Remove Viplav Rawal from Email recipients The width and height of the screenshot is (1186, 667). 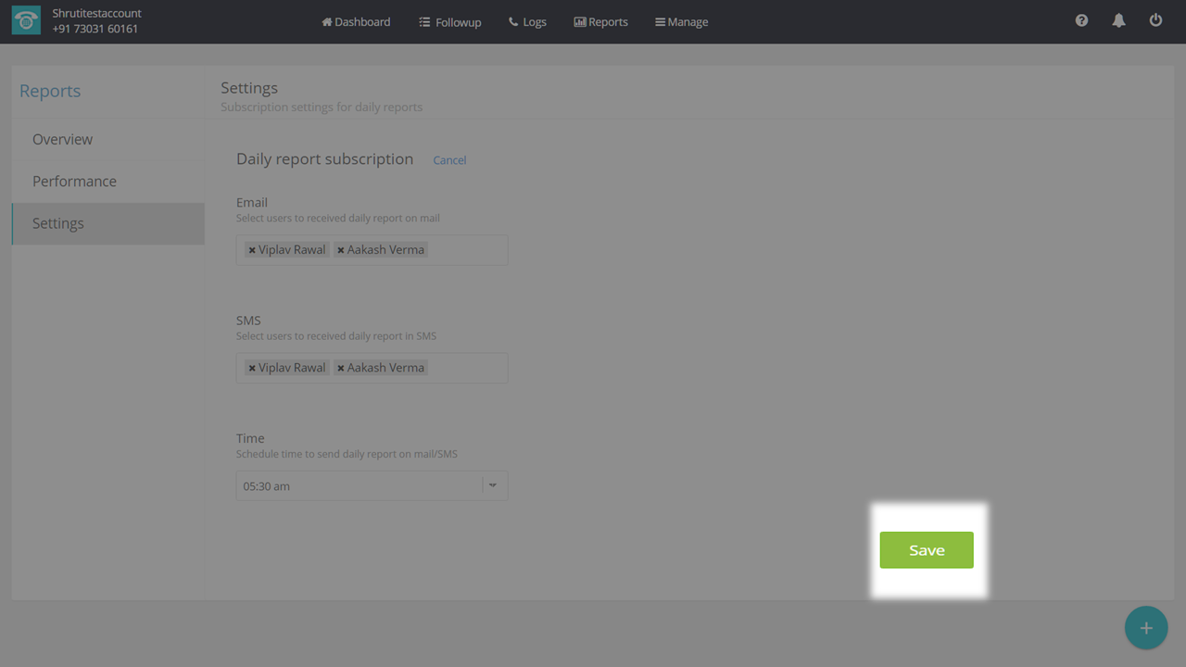click(252, 250)
